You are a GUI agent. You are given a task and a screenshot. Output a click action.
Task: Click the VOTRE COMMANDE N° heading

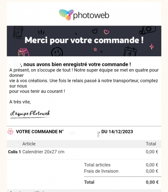click(40, 132)
